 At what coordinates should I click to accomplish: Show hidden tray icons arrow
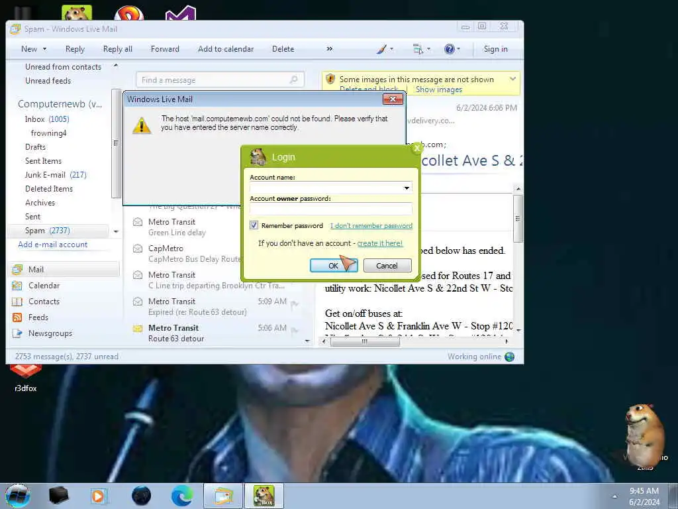tap(614, 496)
